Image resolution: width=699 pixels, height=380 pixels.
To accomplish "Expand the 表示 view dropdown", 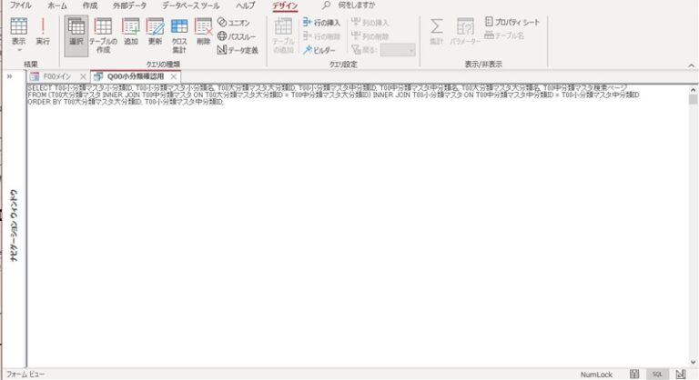I will [18, 49].
